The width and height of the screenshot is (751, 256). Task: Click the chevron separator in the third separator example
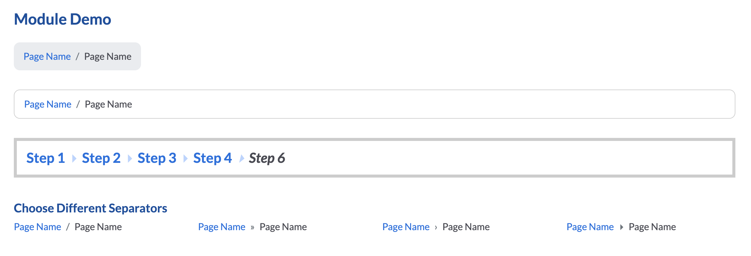[436, 227]
